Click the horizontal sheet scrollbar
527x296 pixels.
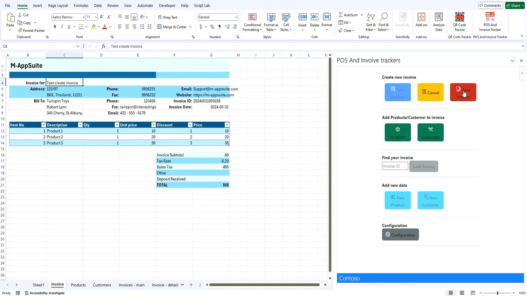(264, 285)
